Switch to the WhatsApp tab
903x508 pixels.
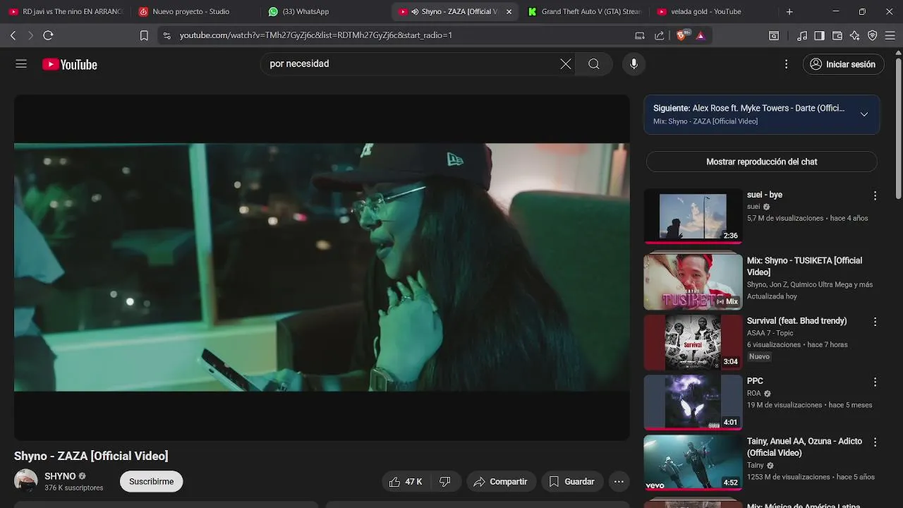[x=325, y=12]
